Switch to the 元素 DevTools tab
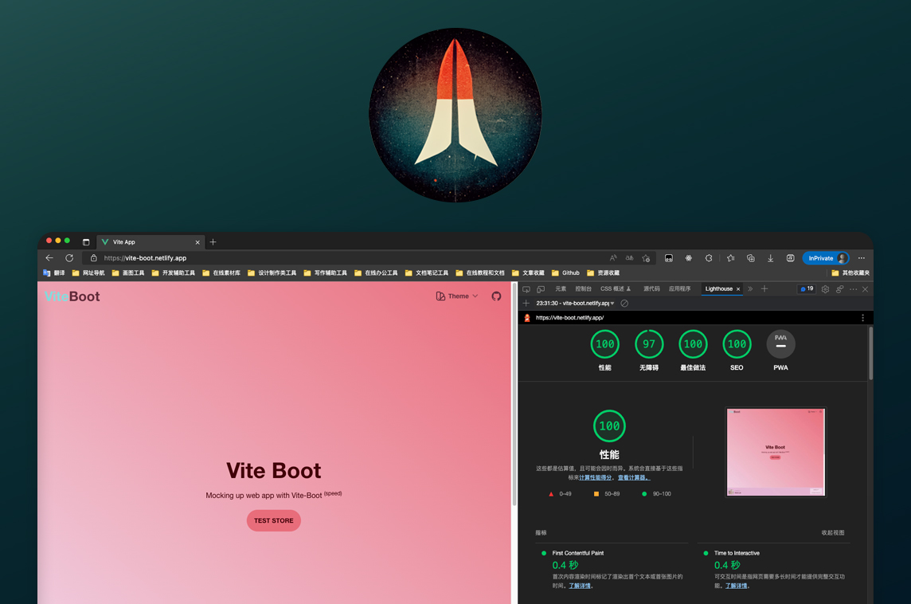Image resolution: width=911 pixels, height=604 pixels. pos(561,289)
